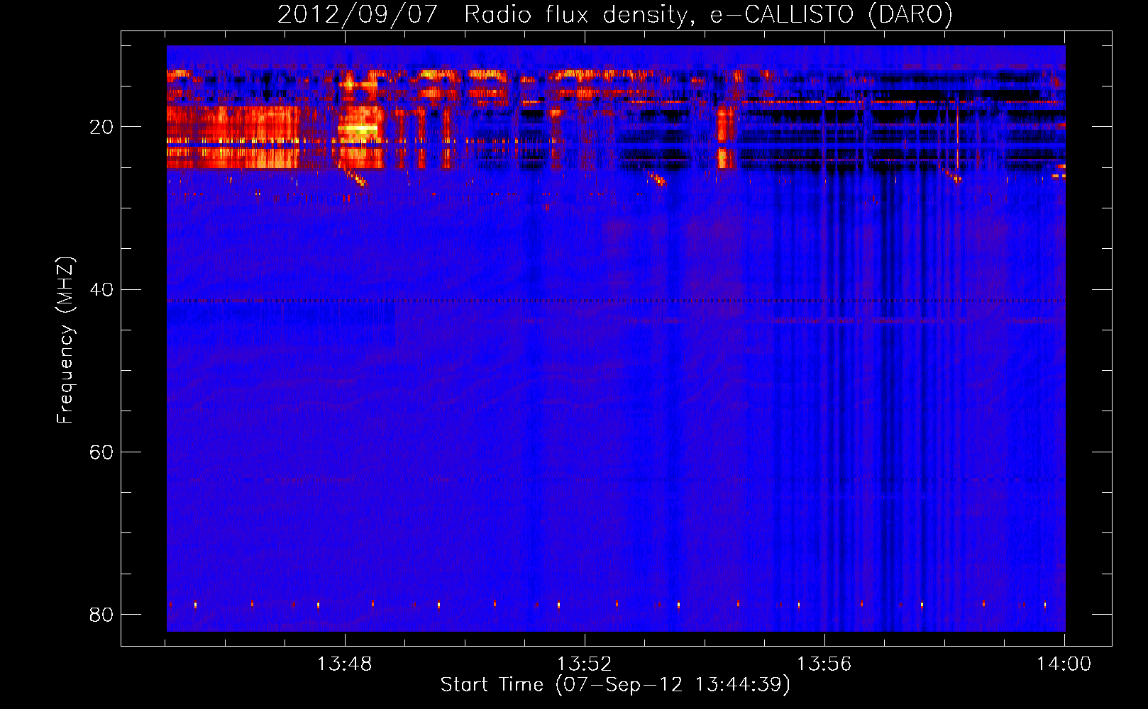1148x709 pixels.
Task: Click the '14:00' time tick label
Action: coord(1064,664)
